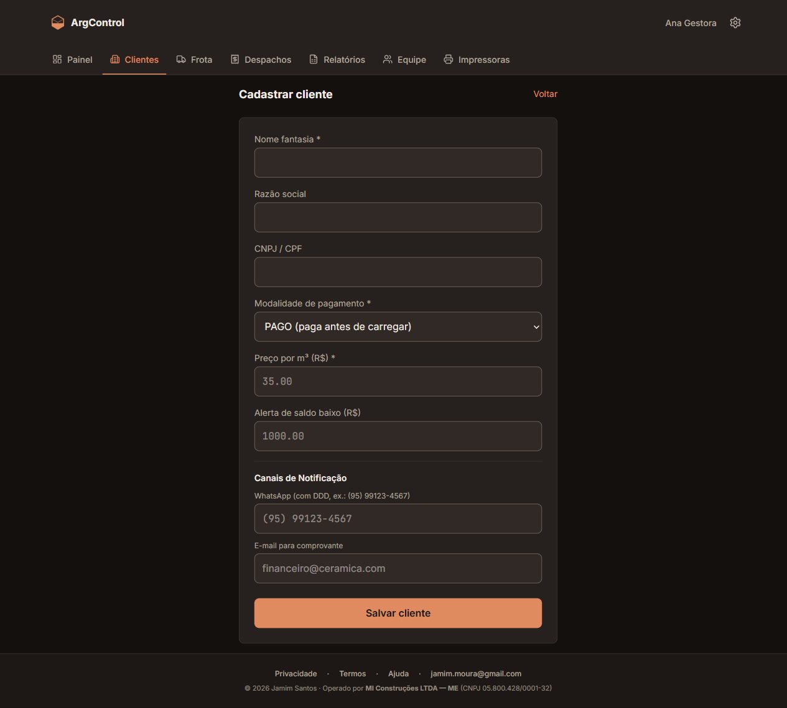Select the Impressoras tab

(477, 60)
